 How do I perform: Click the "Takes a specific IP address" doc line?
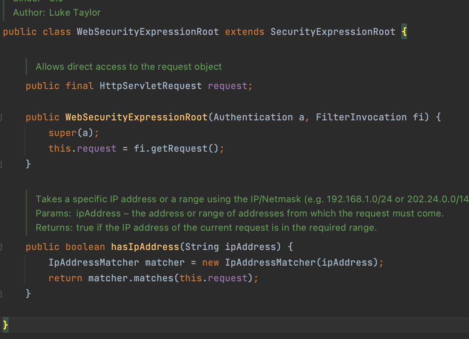pos(252,199)
